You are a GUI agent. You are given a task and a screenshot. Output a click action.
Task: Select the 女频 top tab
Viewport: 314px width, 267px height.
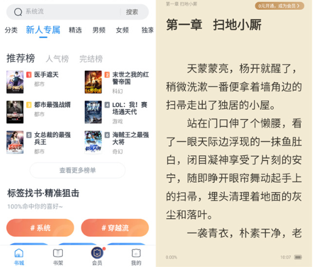122,30
